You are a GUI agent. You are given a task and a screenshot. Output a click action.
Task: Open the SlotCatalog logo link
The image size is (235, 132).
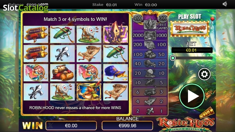coord(26,8)
